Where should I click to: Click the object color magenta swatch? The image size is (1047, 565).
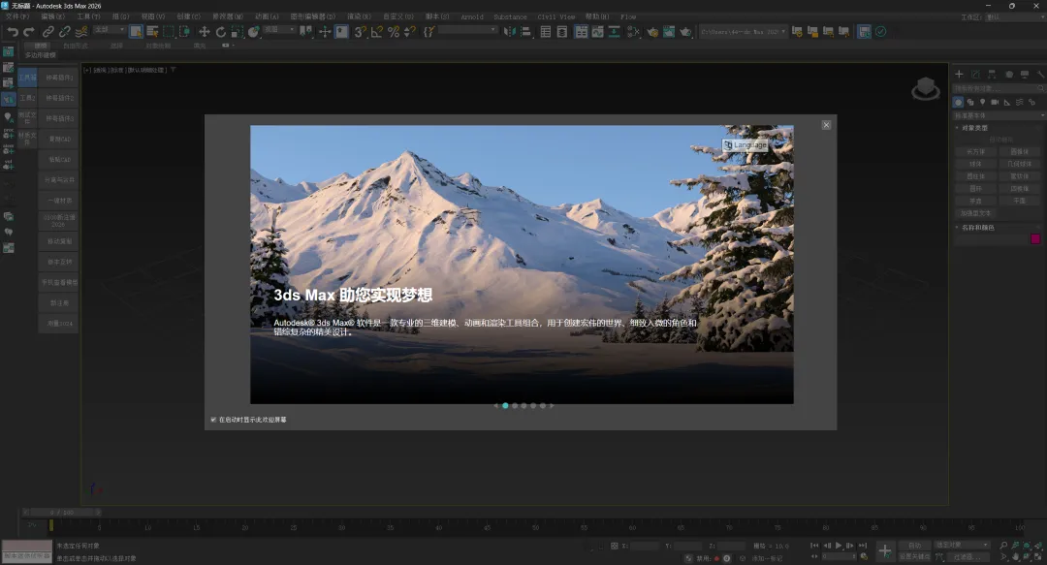[x=1035, y=239]
